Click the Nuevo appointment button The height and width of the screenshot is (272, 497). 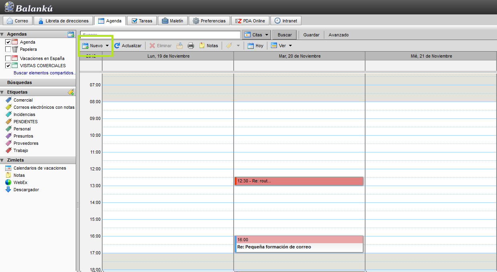(93, 46)
